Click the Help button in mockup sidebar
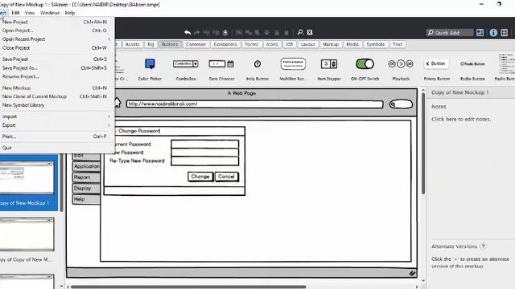This screenshot has height=289, width=515. click(86, 199)
